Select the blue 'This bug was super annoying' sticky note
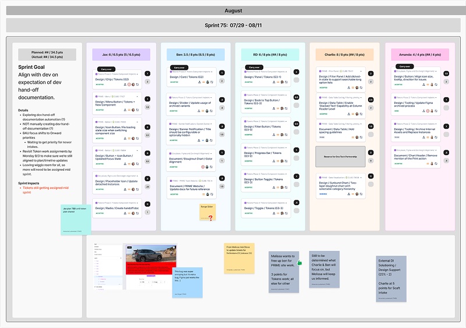This screenshot has height=328, width=466. 188,283
